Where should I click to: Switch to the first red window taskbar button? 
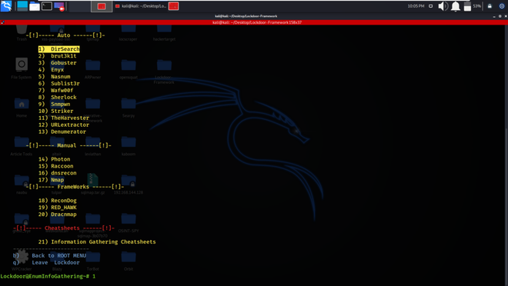point(102,6)
